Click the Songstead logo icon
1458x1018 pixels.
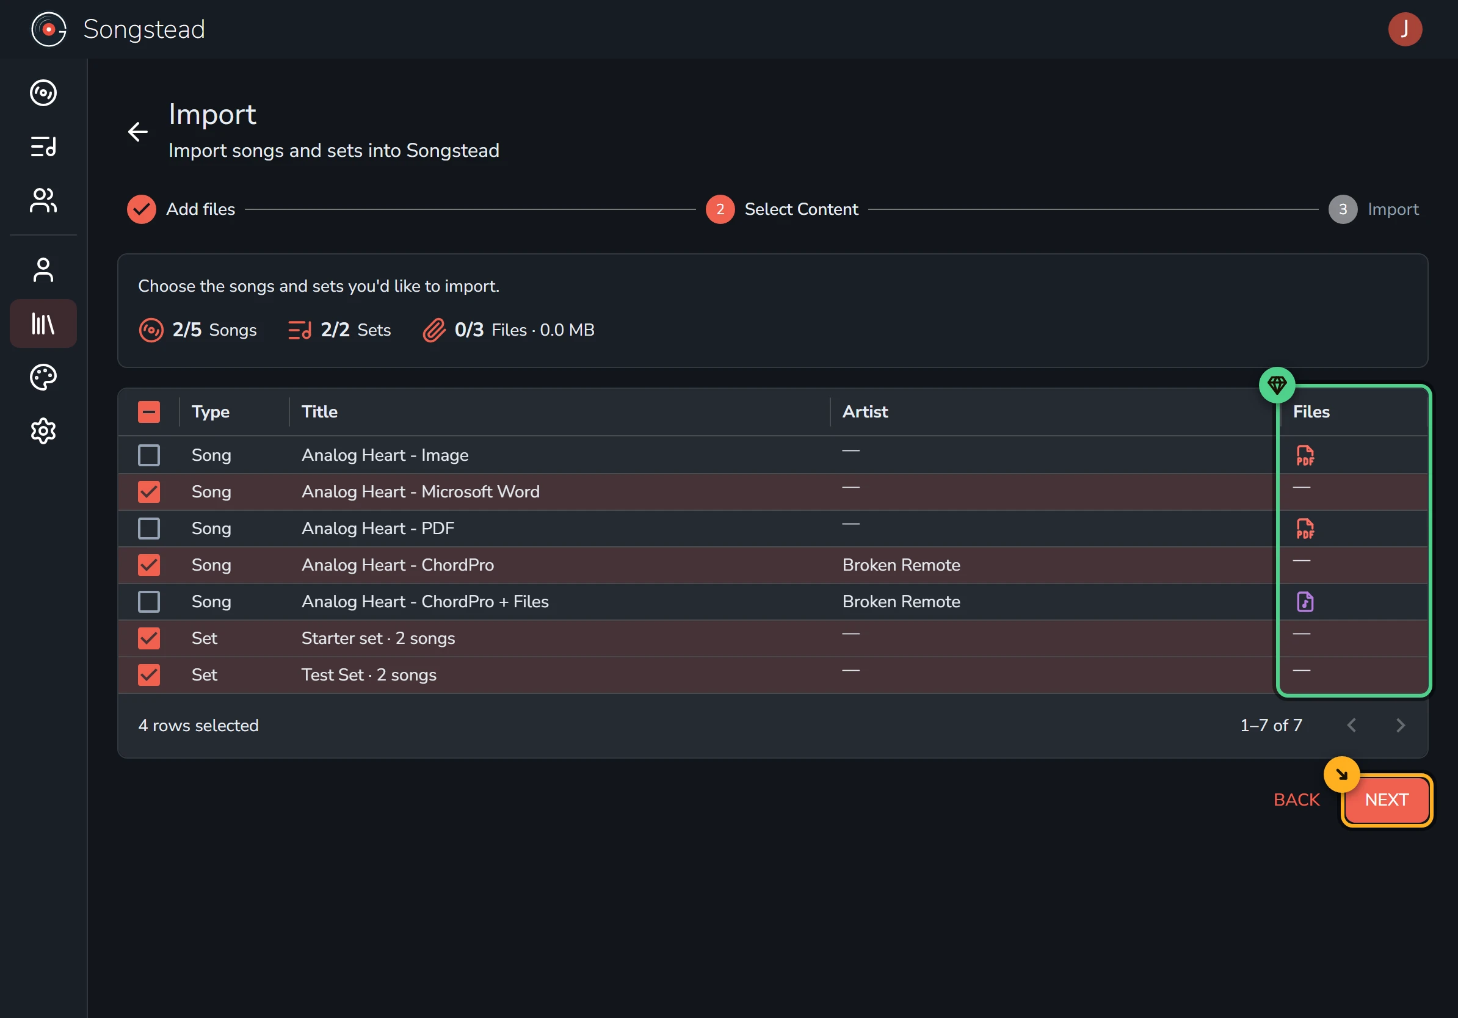[x=48, y=29]
